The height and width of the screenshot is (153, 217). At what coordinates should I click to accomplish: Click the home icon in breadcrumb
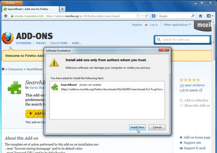(3, 69)
